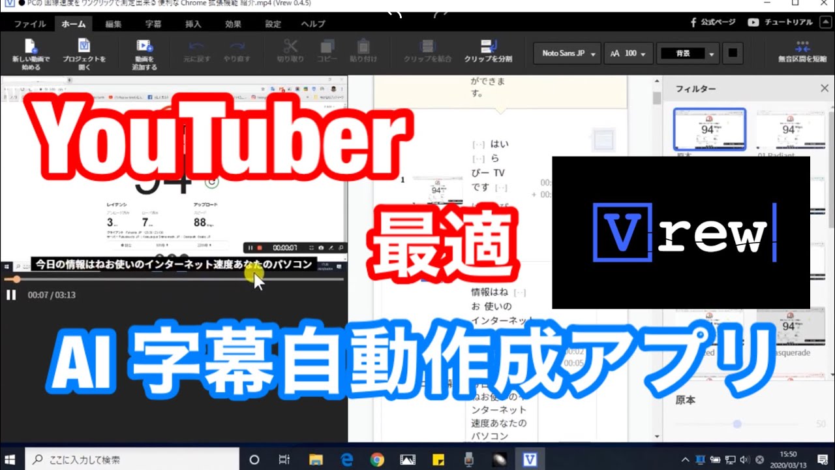Open the ヘルプ tab
This screenshot has width=835, height=470.
click(x=313, y=24)
